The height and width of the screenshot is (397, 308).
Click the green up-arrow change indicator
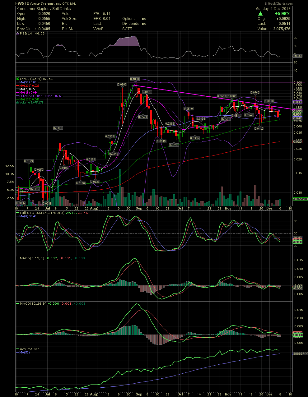pos(260,14)
